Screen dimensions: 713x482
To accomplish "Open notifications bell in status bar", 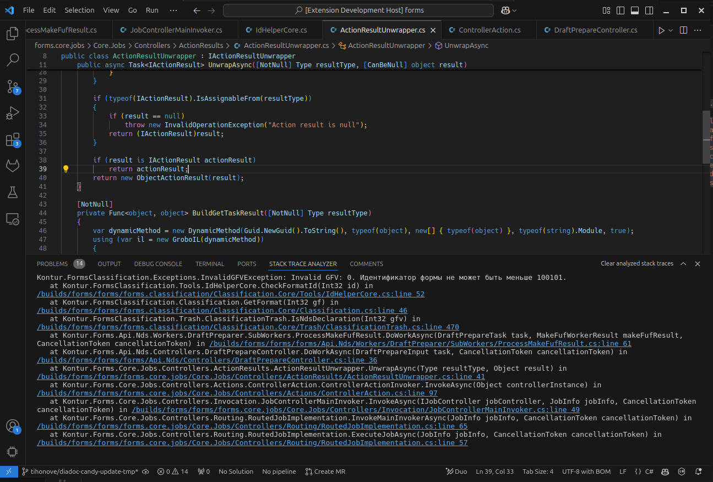I will 699,472.
